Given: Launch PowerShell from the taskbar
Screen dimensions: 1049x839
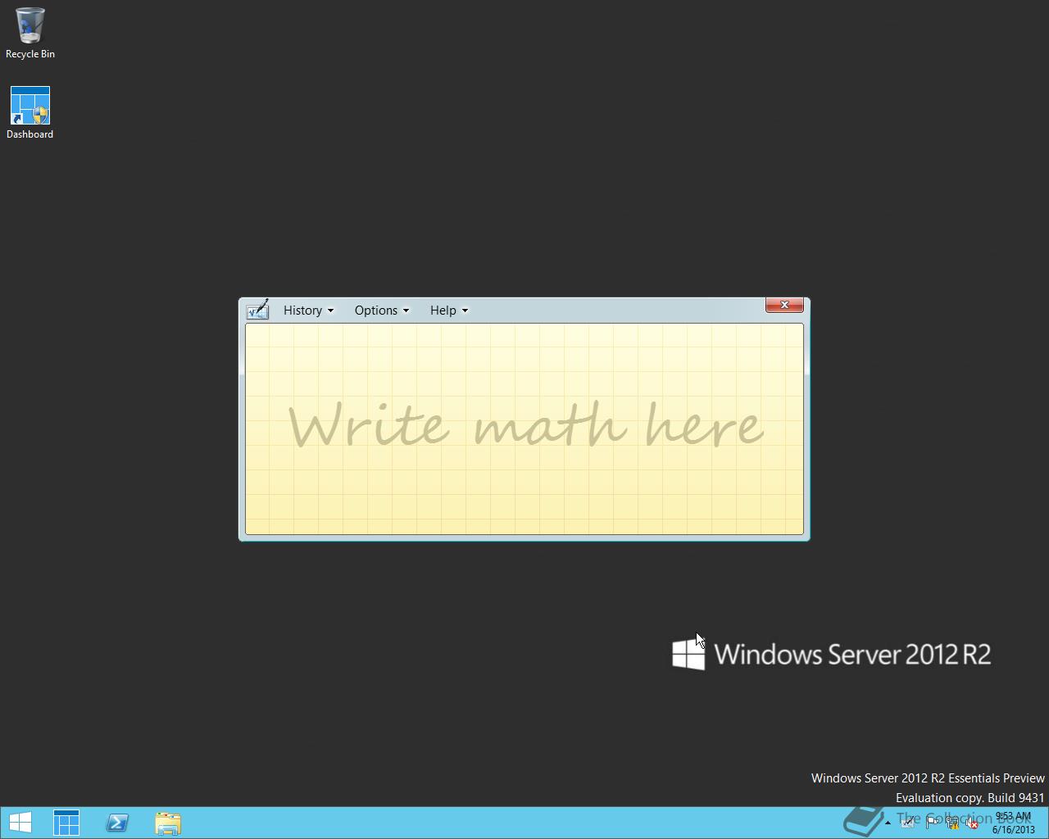Looking at the screenshot, I should [x=117, y=823].
